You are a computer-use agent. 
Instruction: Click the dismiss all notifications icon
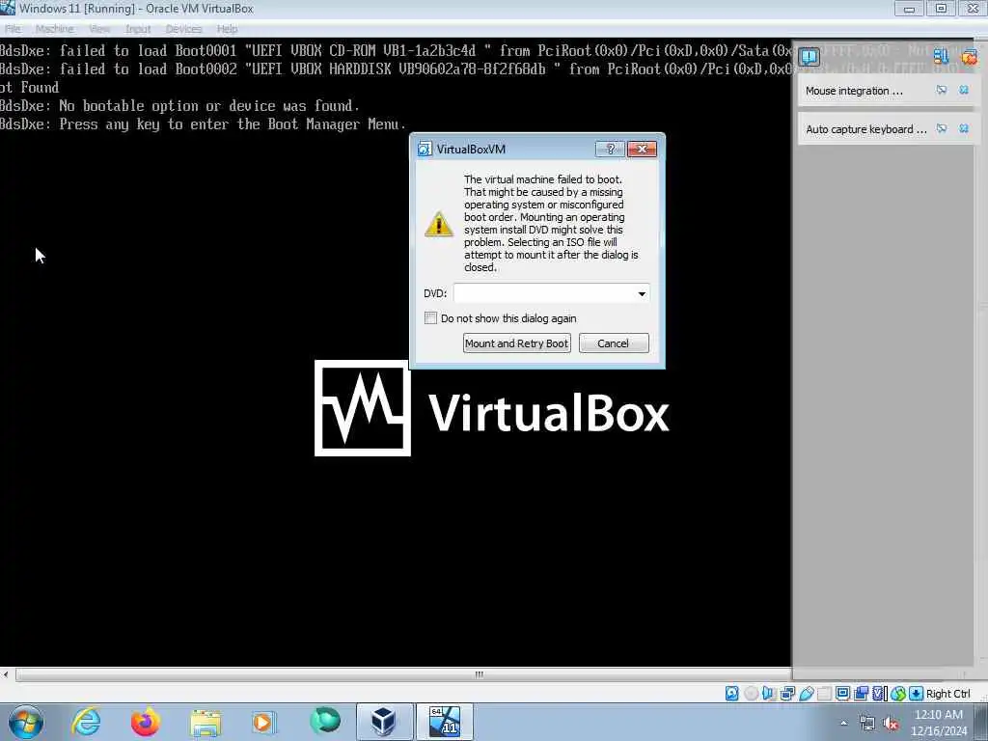click(969, 57)
